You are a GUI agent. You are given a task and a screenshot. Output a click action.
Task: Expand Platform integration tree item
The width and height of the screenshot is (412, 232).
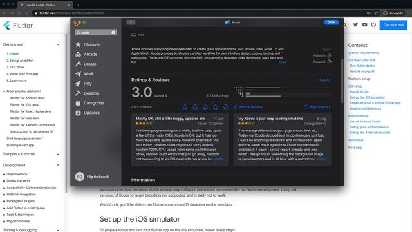click(x=4, y=195)
